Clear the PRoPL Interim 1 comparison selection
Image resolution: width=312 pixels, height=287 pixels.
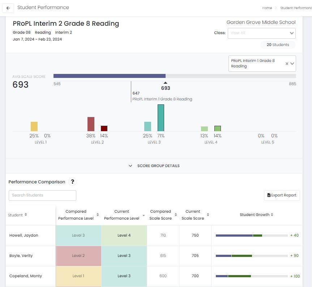[x=287, y=64]
